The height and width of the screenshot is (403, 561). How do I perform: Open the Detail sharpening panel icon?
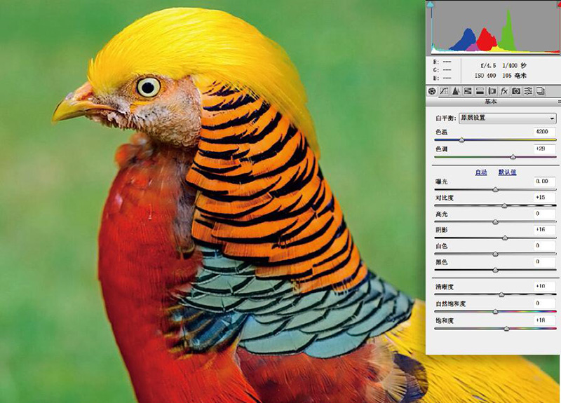click(456, 91)
